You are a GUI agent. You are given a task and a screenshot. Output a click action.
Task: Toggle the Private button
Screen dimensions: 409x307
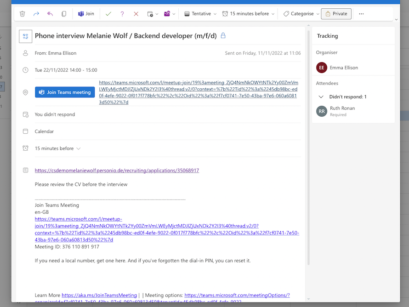(336, 14)
